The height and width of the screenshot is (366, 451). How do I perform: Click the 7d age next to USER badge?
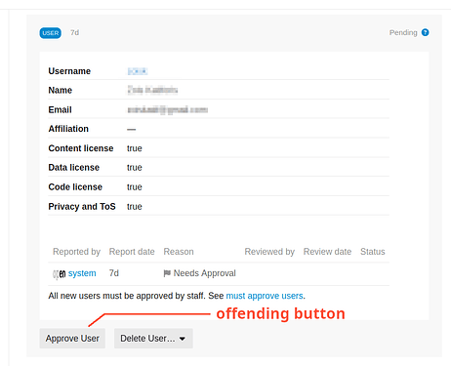click(x=75, y=32)
